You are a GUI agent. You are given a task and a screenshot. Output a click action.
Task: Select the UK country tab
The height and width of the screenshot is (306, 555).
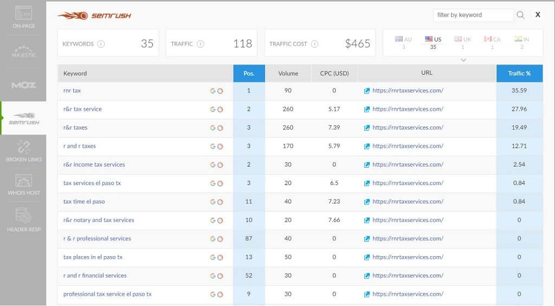click(463, 42)
